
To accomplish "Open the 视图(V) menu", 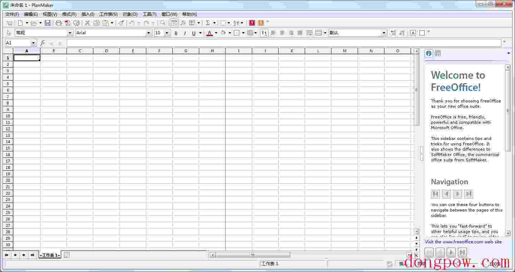I will coord(50,14).
